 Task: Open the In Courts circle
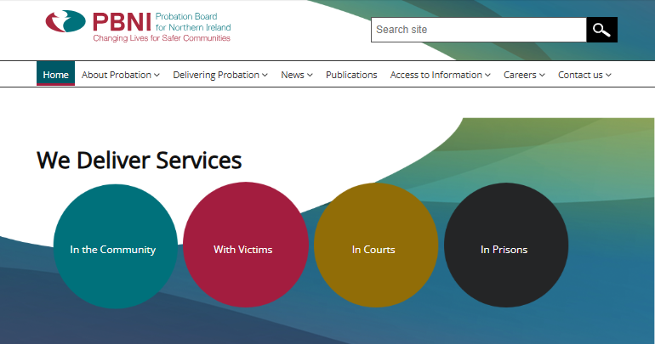(x=376, y=245)
